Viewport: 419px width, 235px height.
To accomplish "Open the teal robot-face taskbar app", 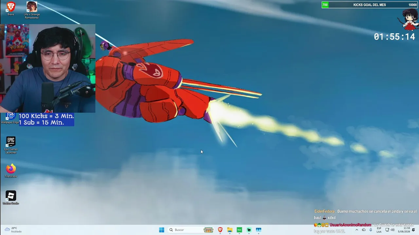I will click(249, 230).
